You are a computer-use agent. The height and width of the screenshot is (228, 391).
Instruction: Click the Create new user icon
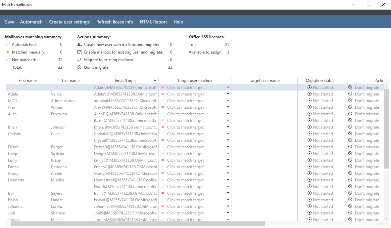[79, 45]
